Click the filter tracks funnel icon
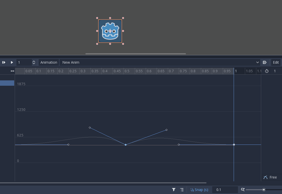The height and width of the screenshot is (194, 282). (x=174, y=189)
